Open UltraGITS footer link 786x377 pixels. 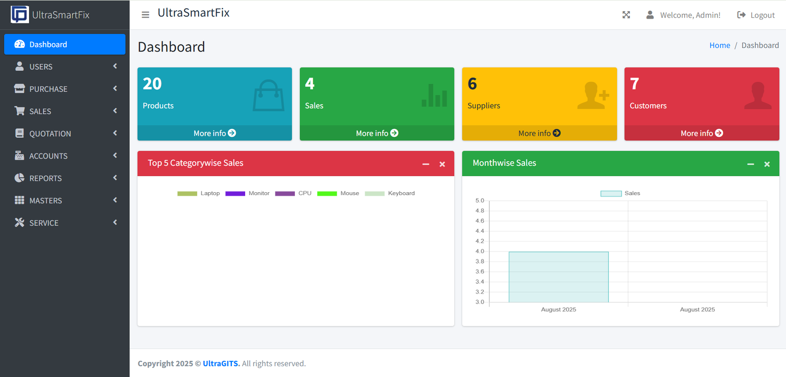tap(221, 363)
